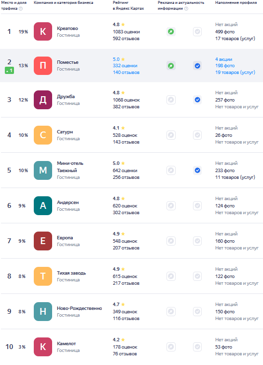This screenshot has height=365, width=263.
Task: Click the Тихая заводь 'Т' logo
Action: pos(43,276)
